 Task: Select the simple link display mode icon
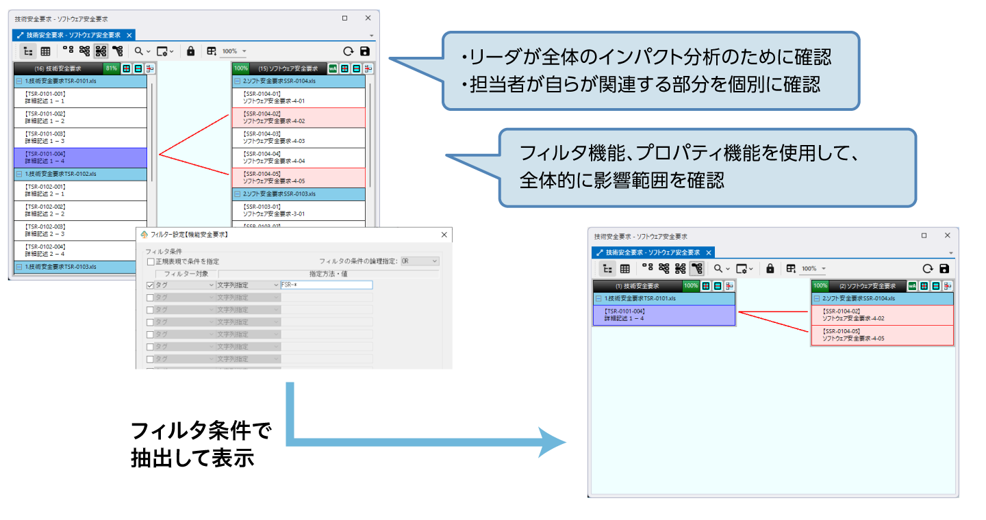[x=68, y=51]
